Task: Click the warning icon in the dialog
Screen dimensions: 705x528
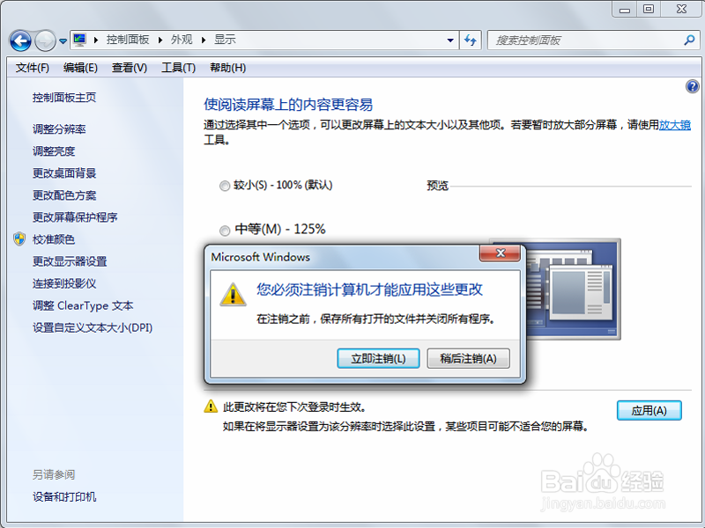Action: pyautogui.click(x=233, y=295)
